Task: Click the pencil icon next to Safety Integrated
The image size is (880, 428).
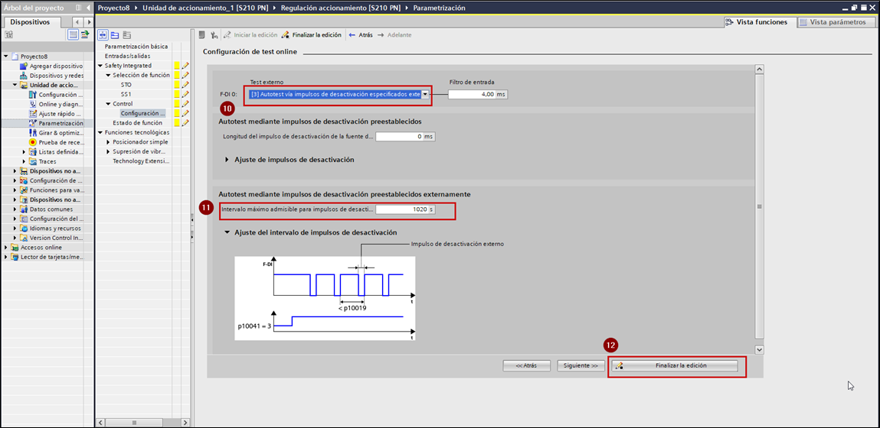Action: click(185, 66)
